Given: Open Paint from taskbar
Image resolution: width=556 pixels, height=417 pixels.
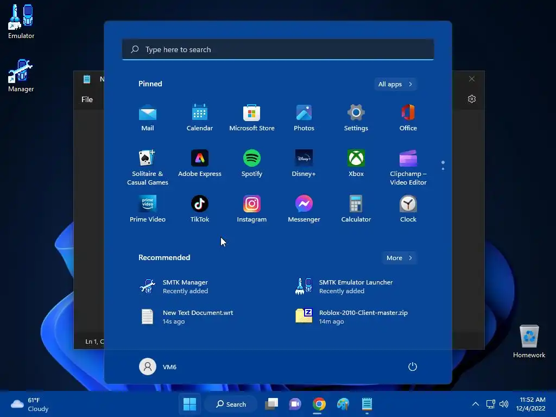Looking at the screenshot, I should pos(343,404).
